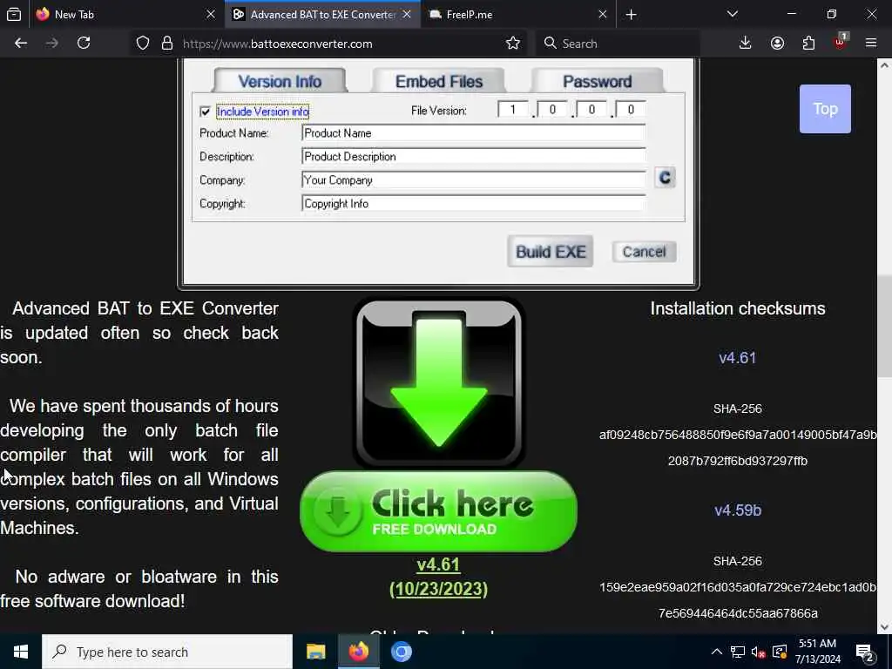892x669 pixels.
Task: Click the green Click here FREE DOWNLOAD button
Action: (x=439, y=510)
